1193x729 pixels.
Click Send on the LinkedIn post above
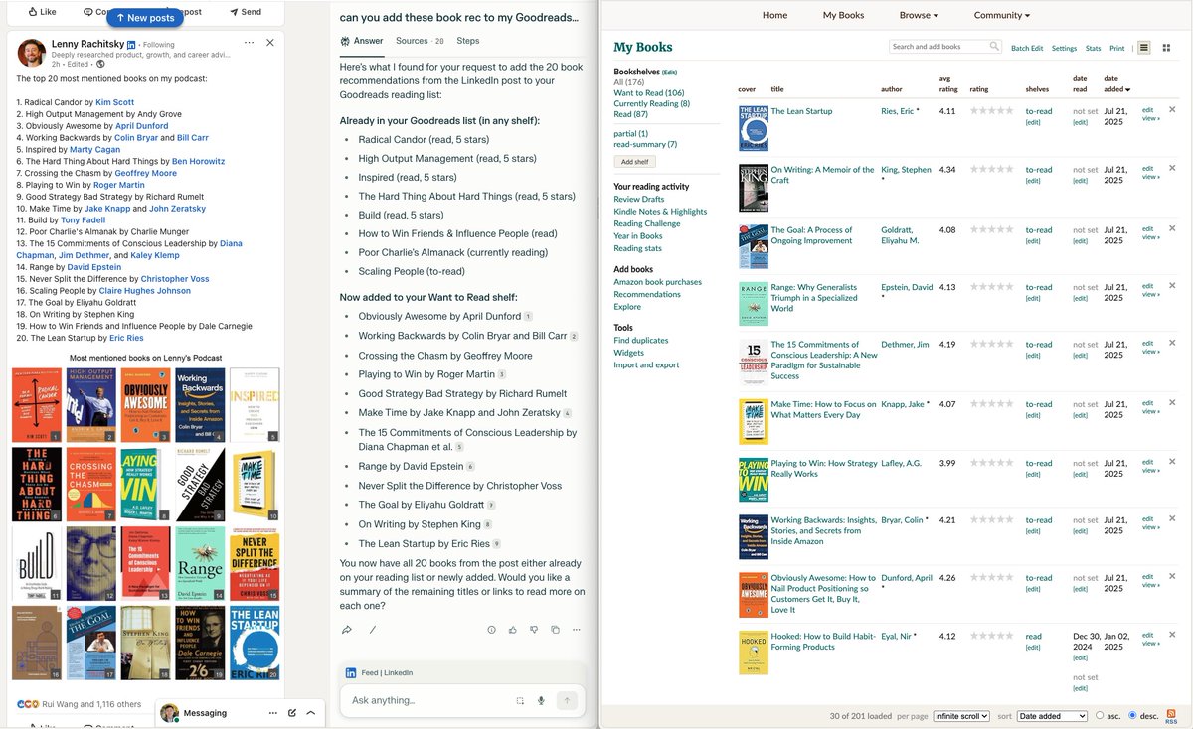click(246, 12)
